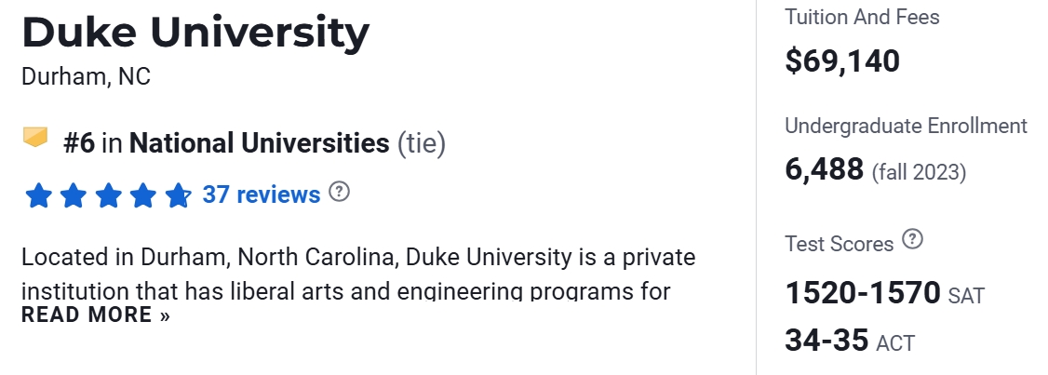This screenshot has height=375, width=1048.
Task: Click the first blue rating star
Action: tap(38, 195)
